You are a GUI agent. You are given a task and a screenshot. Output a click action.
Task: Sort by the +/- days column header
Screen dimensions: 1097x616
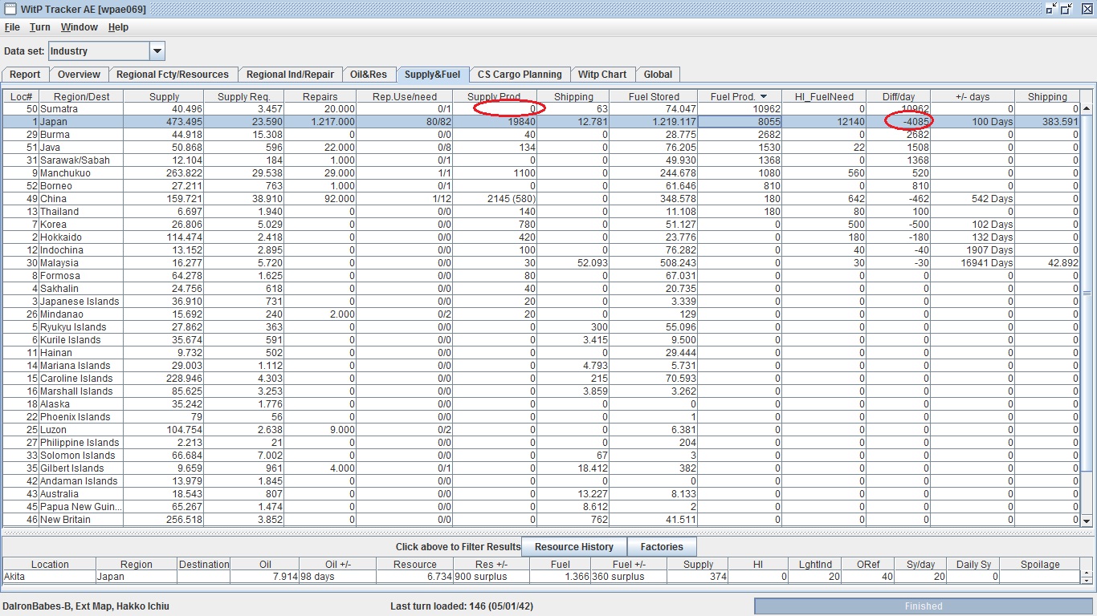(973, 96)
